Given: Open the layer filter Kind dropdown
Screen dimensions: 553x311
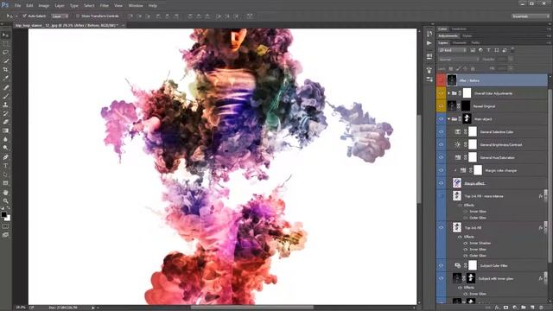Looking at the screenshot, I should pyautogui.click(x=453, y=50).
